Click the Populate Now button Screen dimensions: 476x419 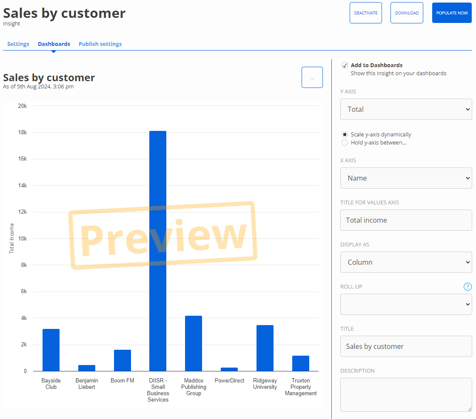[452, 13]
